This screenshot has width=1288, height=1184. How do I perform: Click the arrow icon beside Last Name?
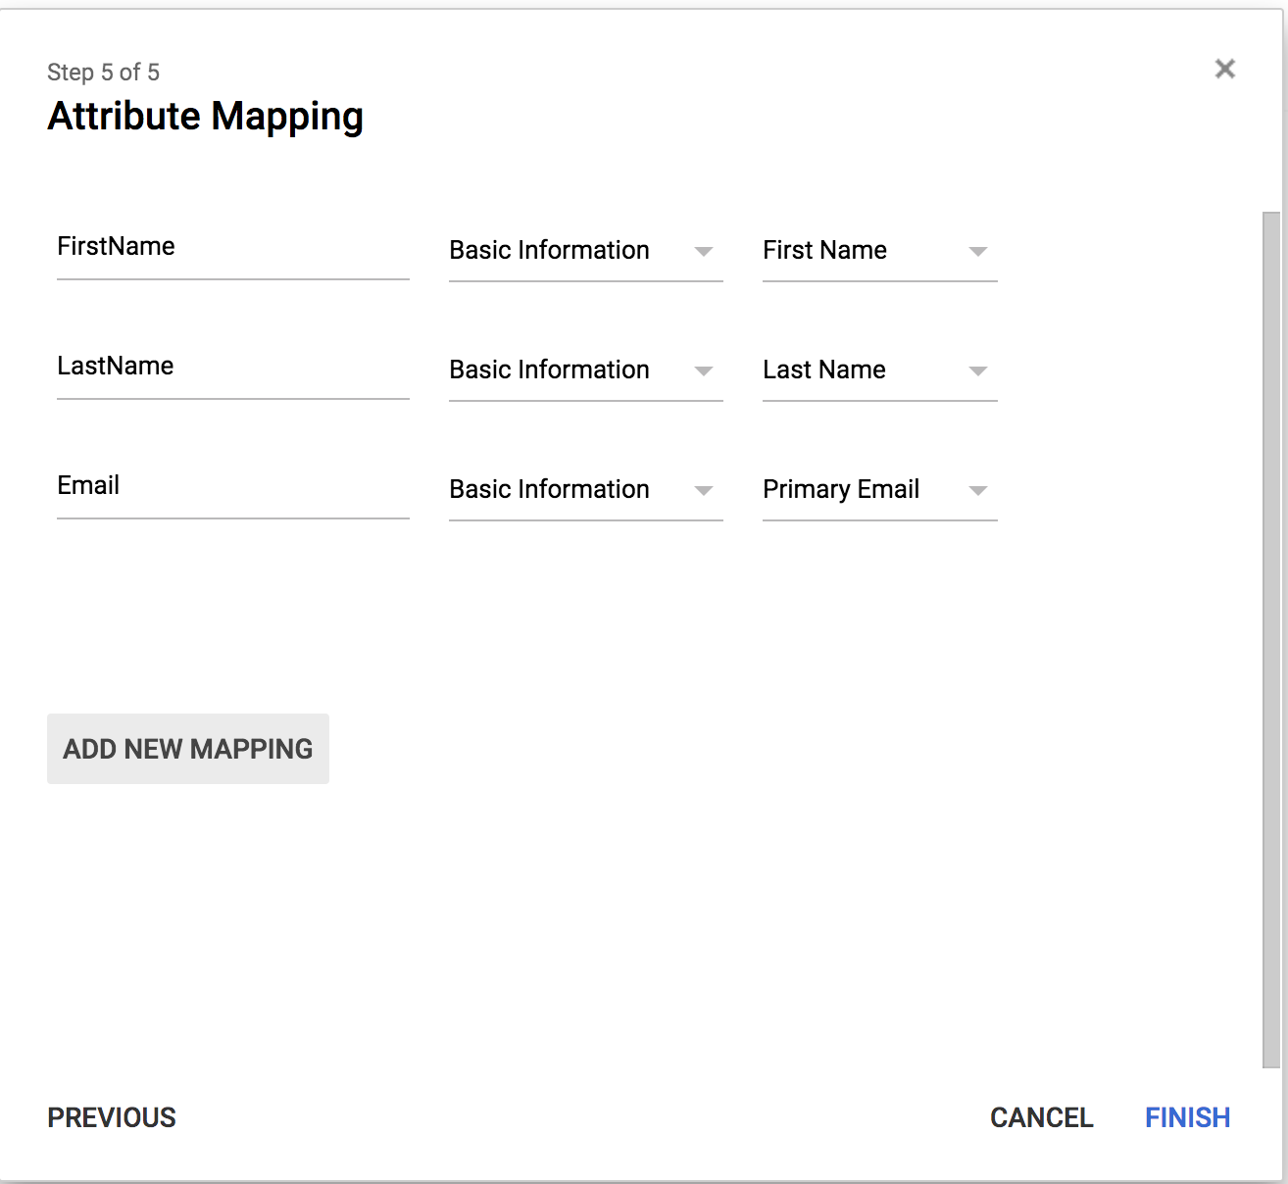(x=977, y=371)
